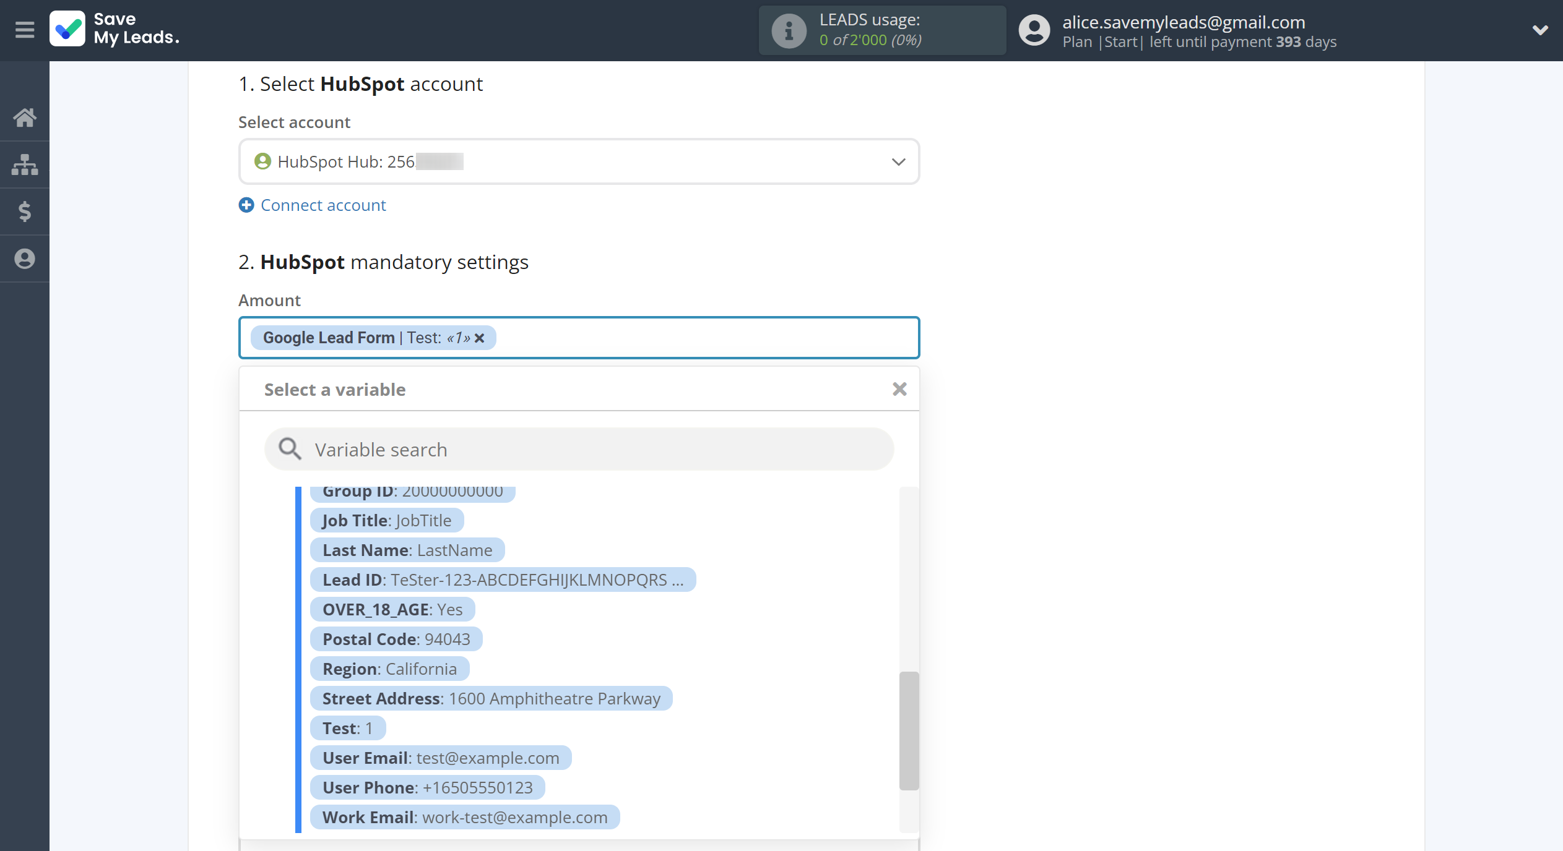Select the Region California variable
The image size is (1563, 851).
[389, 669]
